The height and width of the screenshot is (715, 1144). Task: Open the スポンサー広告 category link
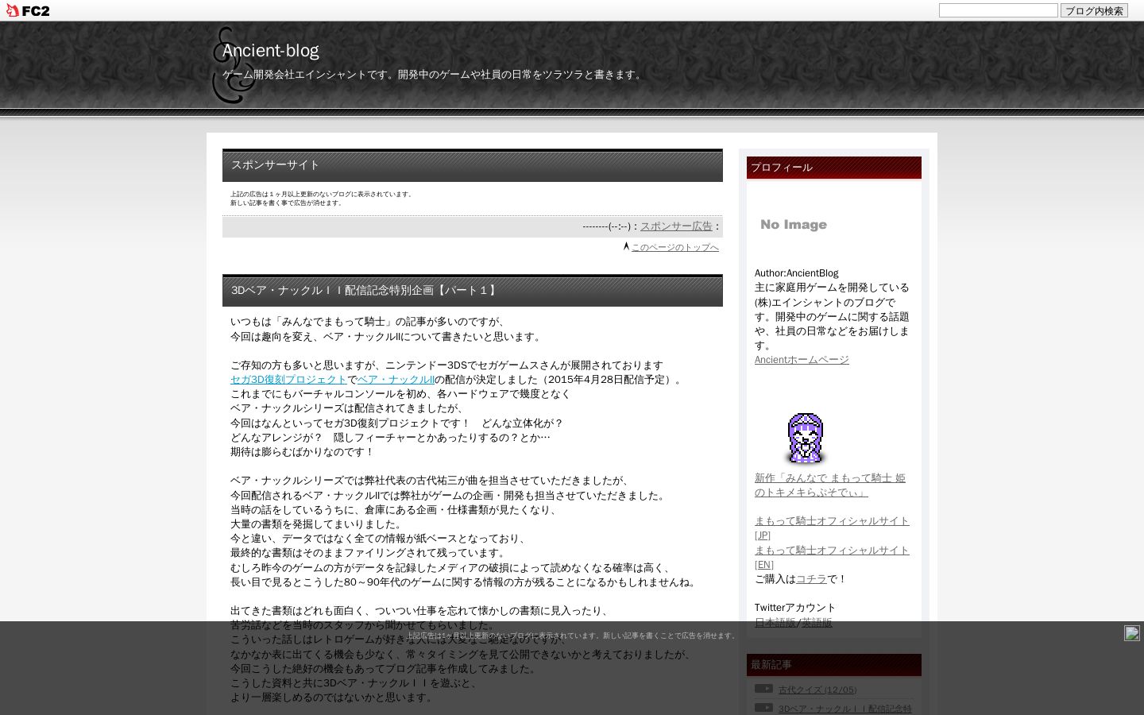676,226
